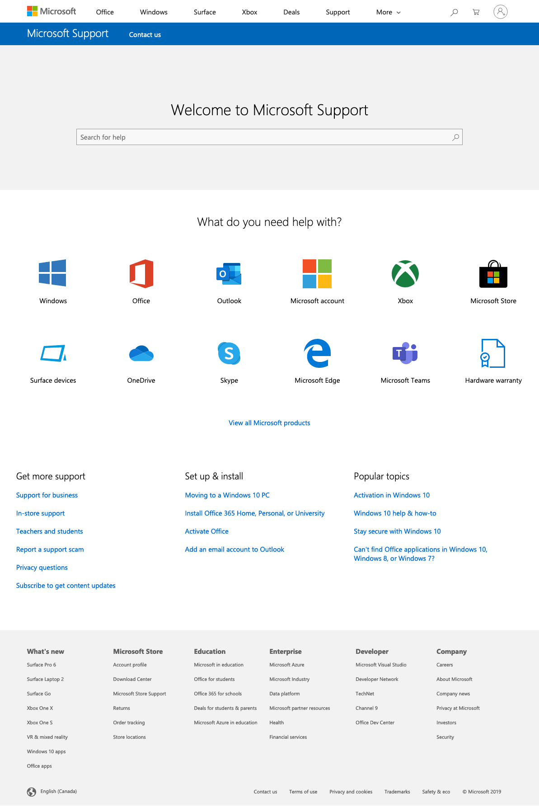Click Download Center in footer
539x807 pixels.
coord(132,679)
